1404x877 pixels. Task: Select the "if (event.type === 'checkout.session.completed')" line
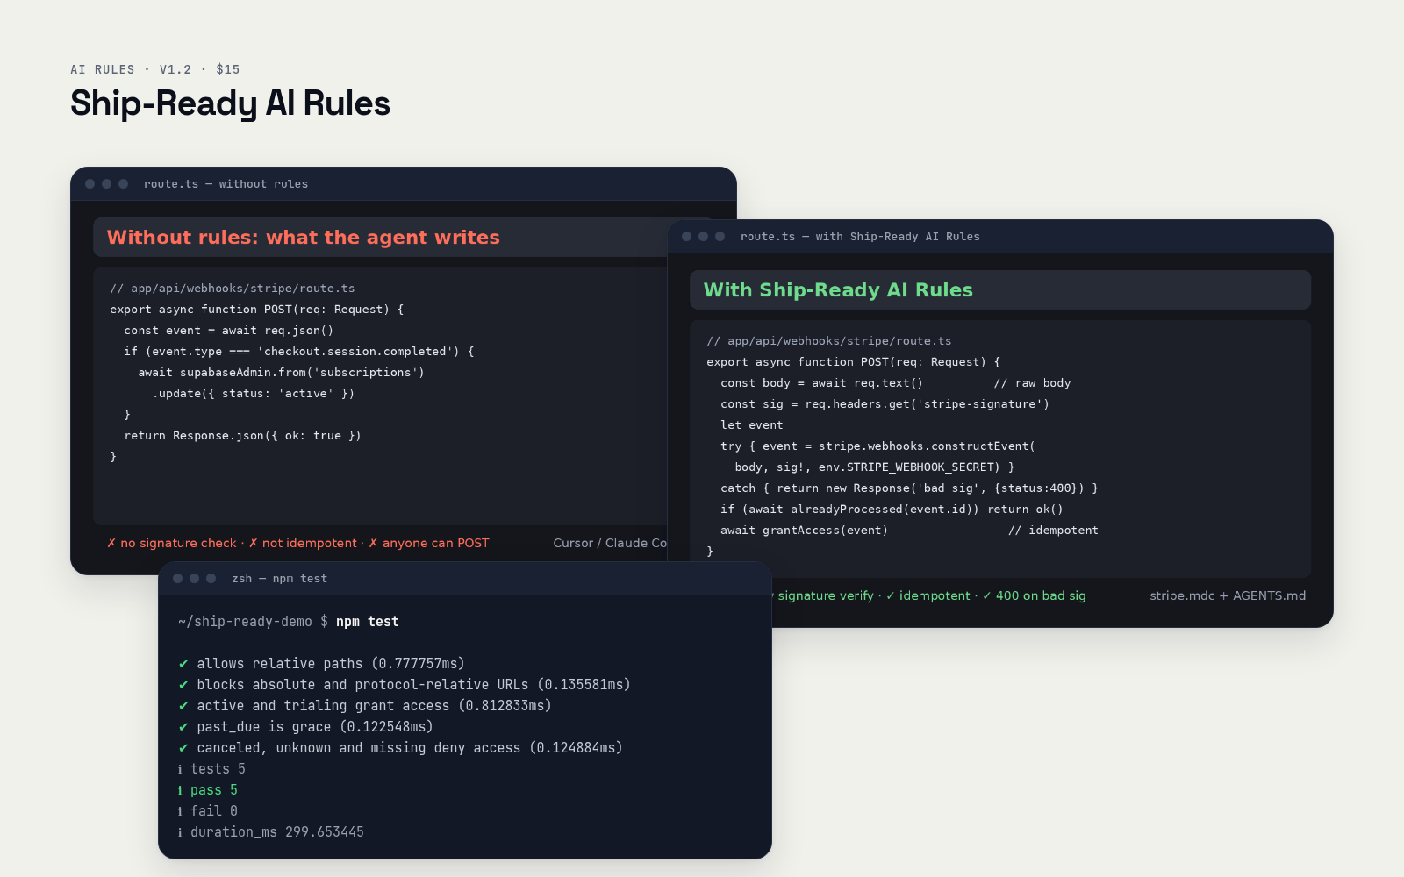coord(299,352)
